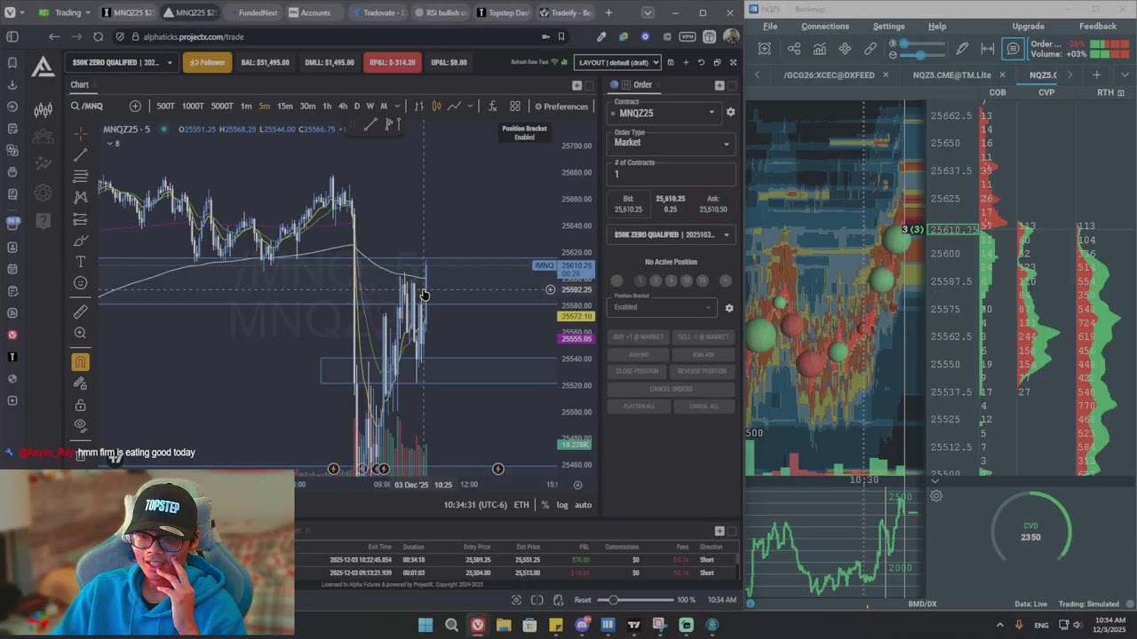This screenshot has width=1137, height=639.
Task: Click Upgrade in Bookmap
Action: (1029, 27)
